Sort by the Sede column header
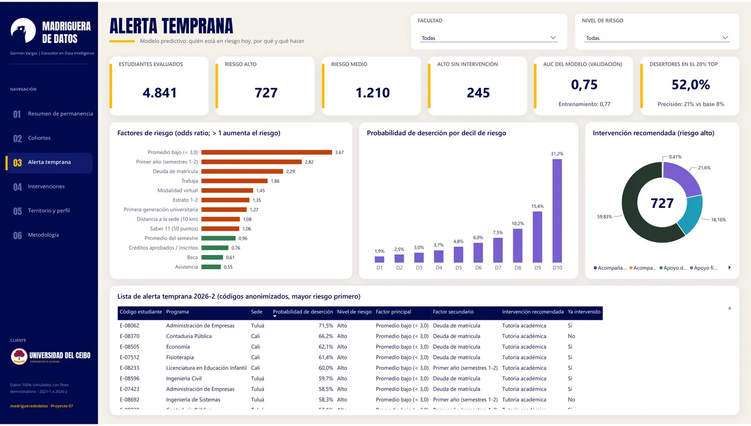Viewport: 751px width, 426px height. [257, 312]
